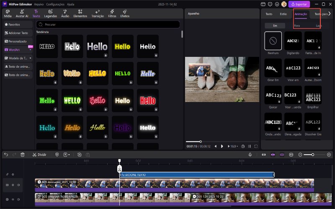Toggle eye icon on Animation video track
This screenshot has width=335, height=209.
click(x=13, y=185)
